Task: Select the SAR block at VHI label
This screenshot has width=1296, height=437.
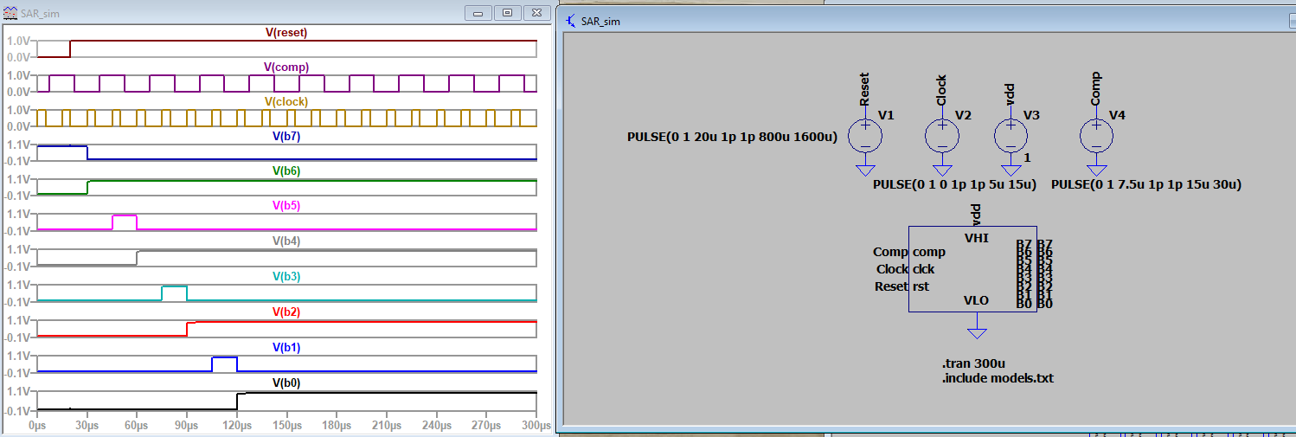Action: pyautogui.click(x=976, y=237)
